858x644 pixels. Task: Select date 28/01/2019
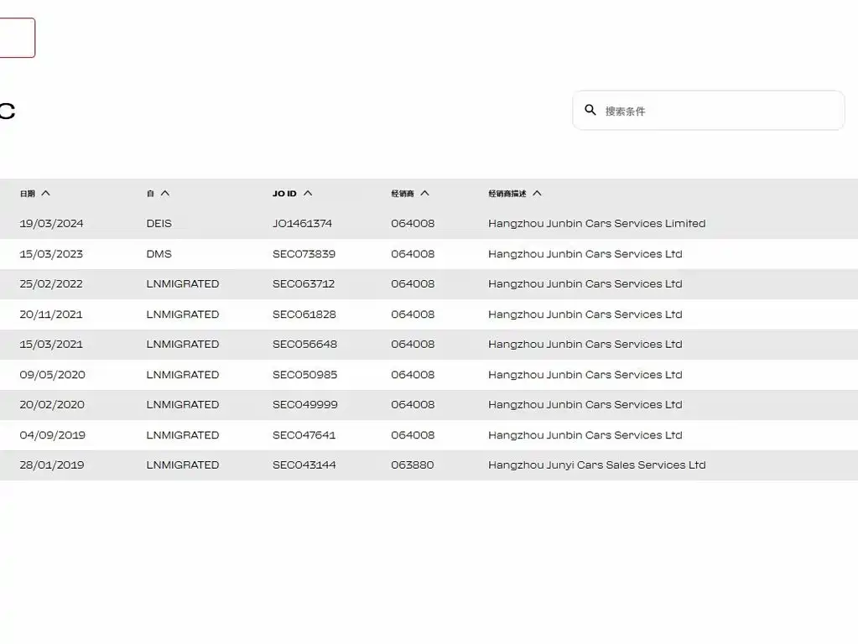point(52,465)
